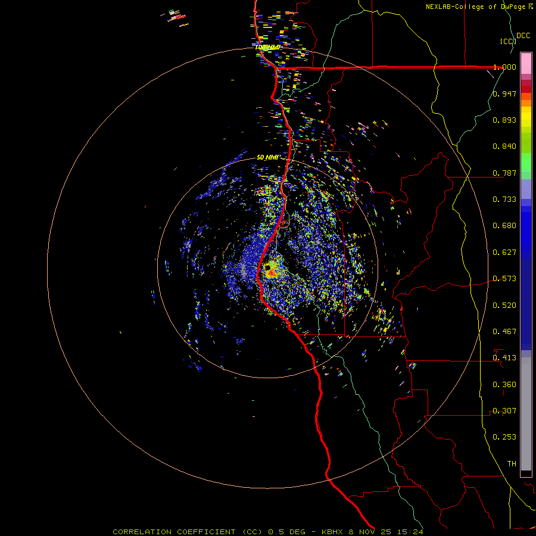Pick the red segment of the color bar
The image size is (536, 536).
(x=526, y=89)
